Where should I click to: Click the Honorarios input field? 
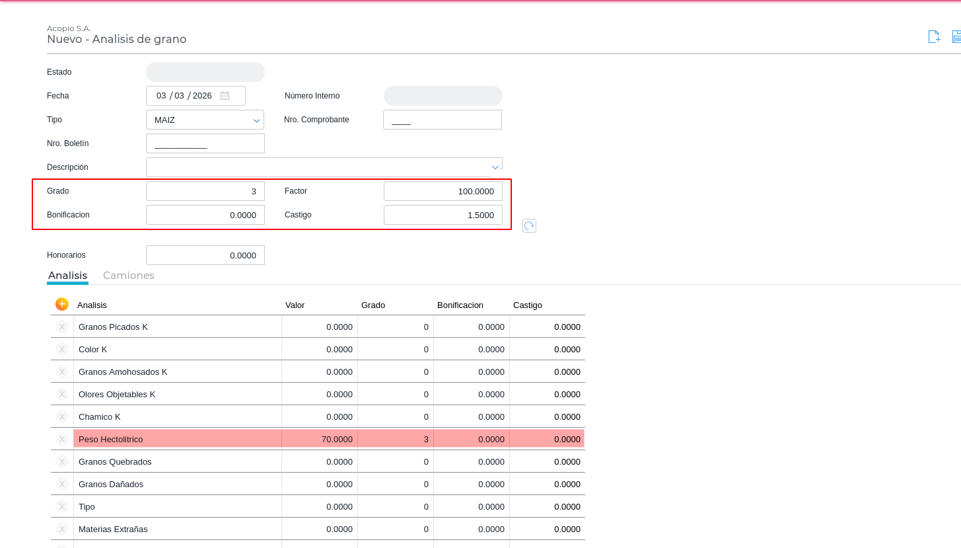pos(205,255)
